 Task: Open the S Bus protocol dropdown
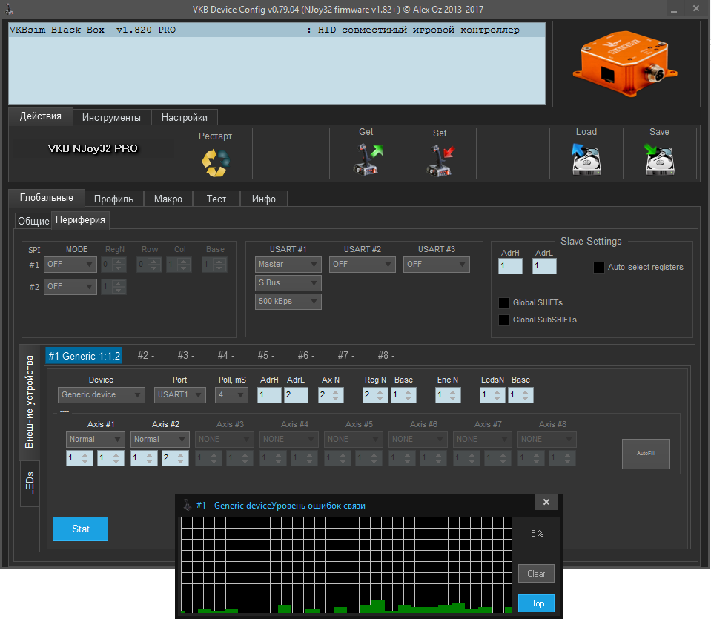[288, 283]
